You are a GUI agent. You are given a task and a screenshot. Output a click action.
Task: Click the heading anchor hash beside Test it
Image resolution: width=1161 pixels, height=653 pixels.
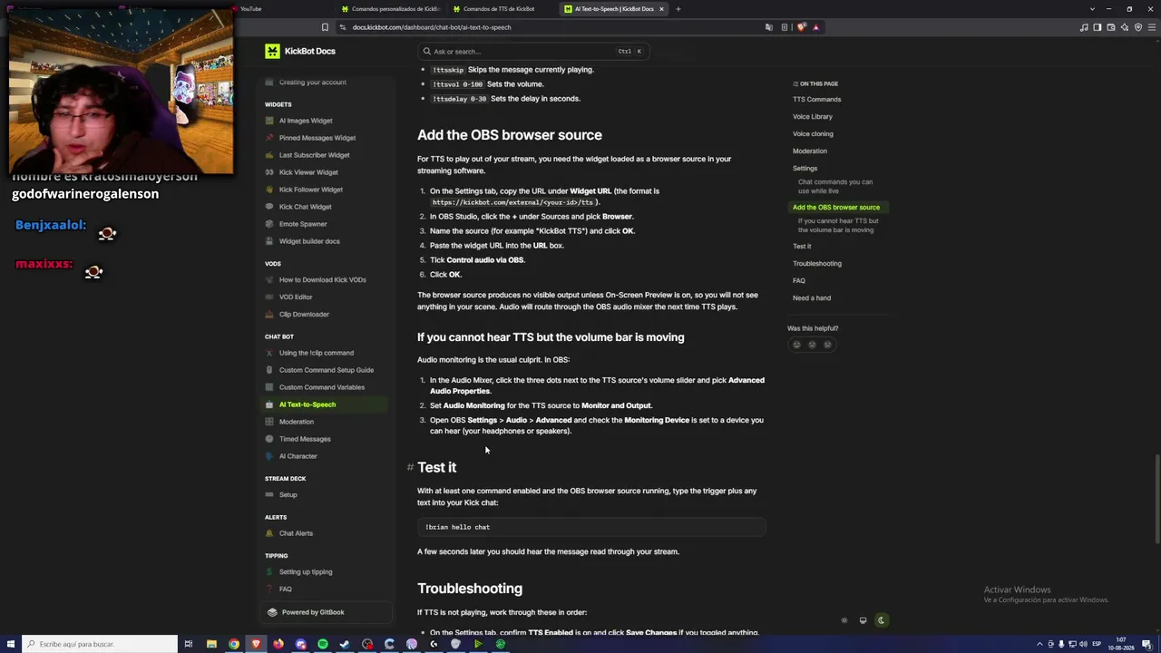pyautogui.click(x=410, y=467)
